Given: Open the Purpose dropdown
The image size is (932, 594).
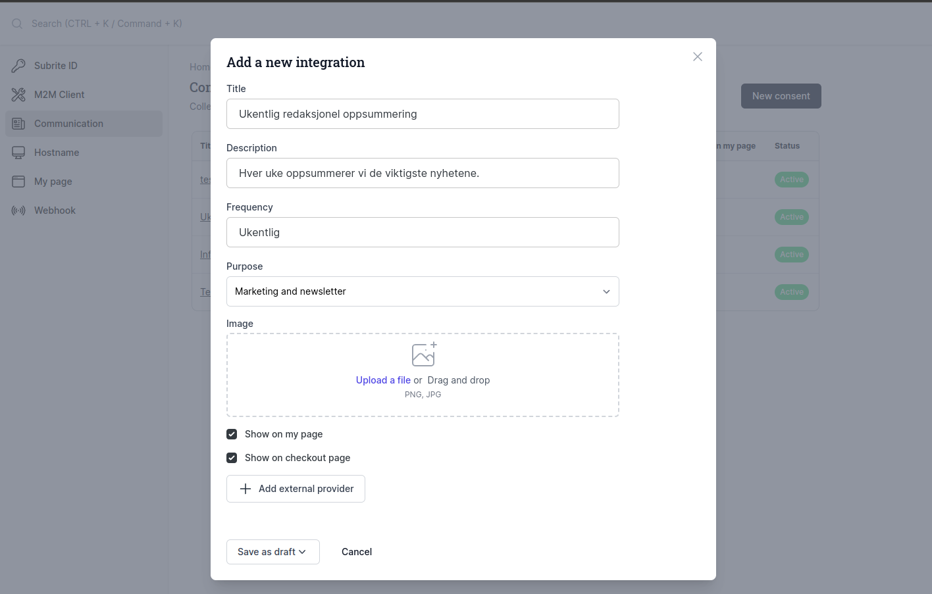Looking at the screenshot, I should [423, 291].
